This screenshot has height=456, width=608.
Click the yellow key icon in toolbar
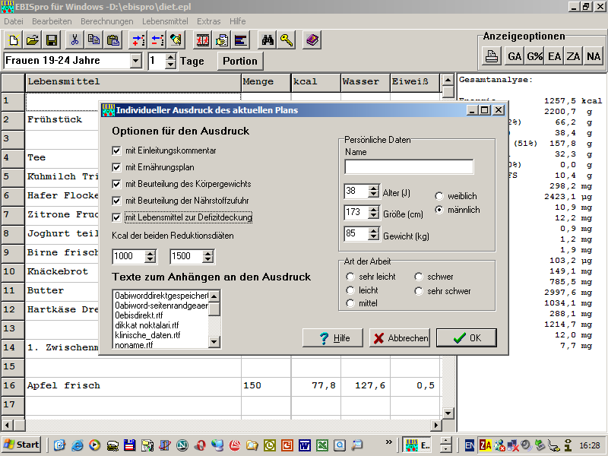(x=286, y=40)
